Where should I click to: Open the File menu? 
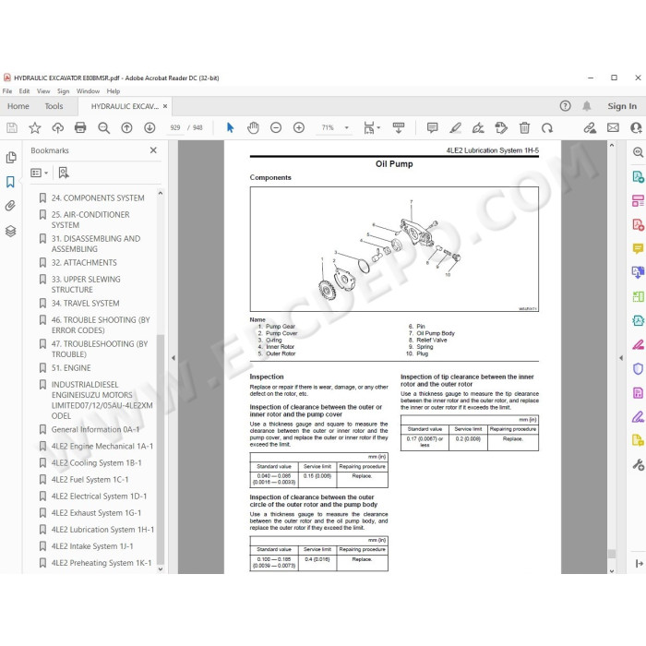7,91
